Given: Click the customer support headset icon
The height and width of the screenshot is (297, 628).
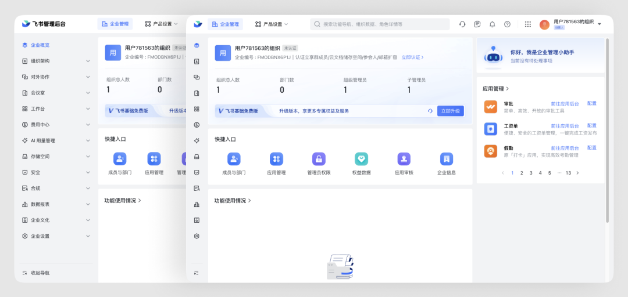Looking at the screenshot, I should point(462,24).
